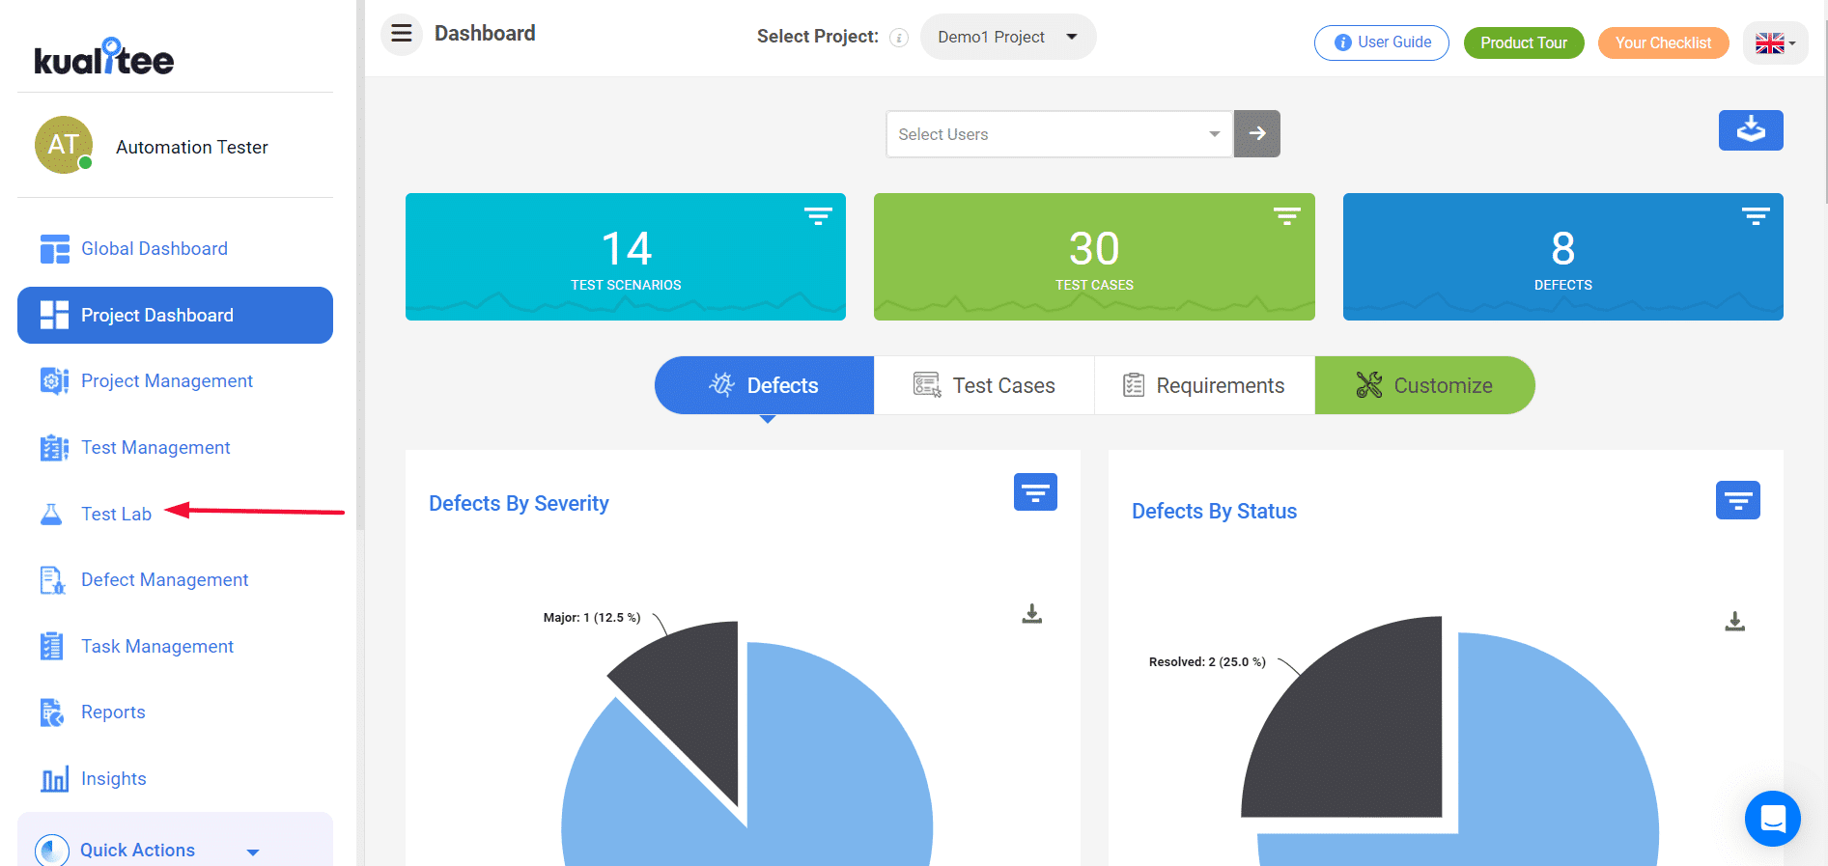Switch to the Requirements tab

coord(1204,385)
